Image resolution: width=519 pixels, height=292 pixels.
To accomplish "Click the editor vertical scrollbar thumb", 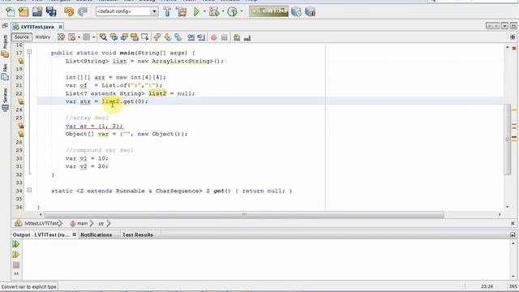I will (x=508, y=139).
